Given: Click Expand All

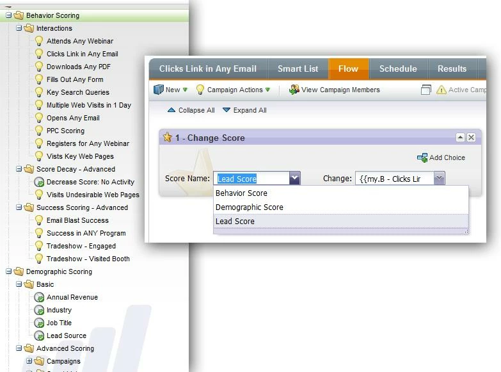Looking at the screenshot, I should [x=245, y=110].
